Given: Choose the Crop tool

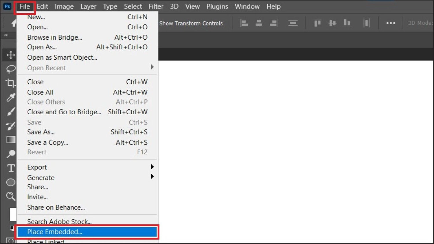Looking at the screenshot, I should (x=11, y=83).
